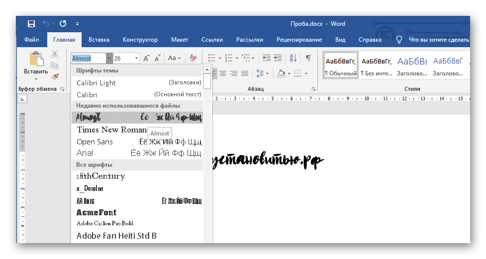Toggle justify alignment

(245, 73)
